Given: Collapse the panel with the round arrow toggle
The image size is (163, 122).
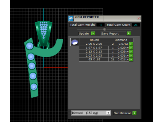Looking at the screenshot, I should pos(105,29).
